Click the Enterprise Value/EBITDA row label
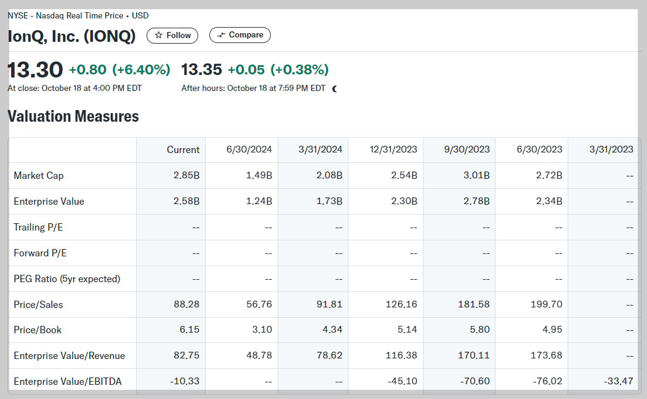 tap(68, 382)
